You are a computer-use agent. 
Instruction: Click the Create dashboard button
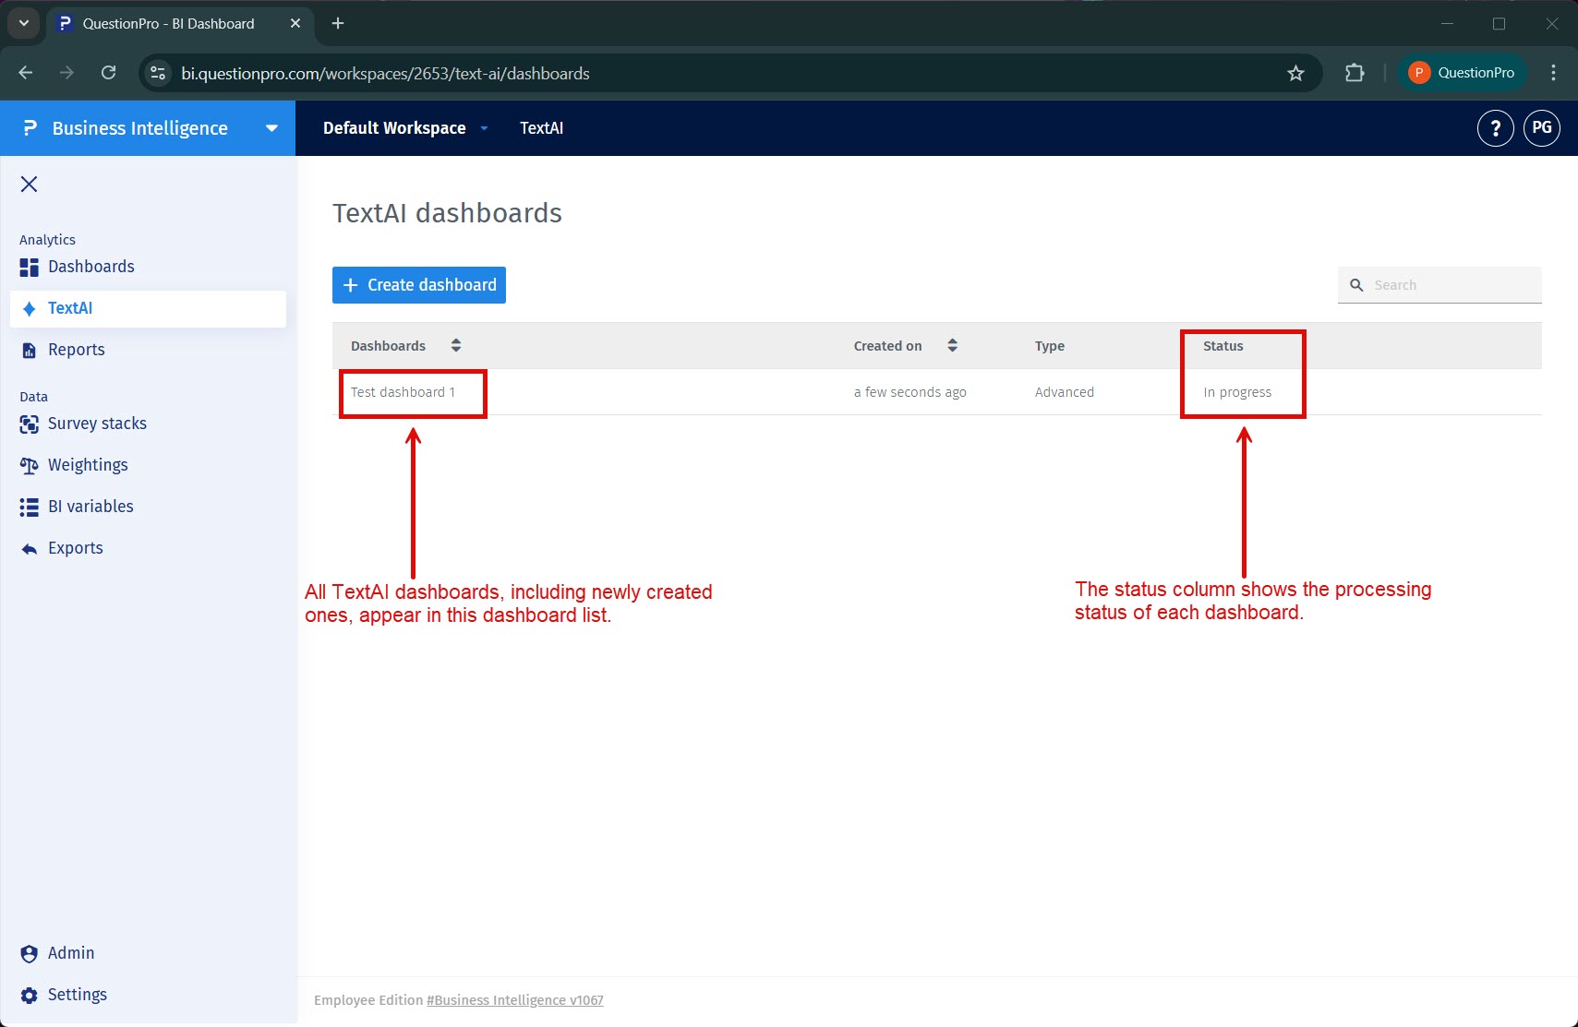(417, 284)
